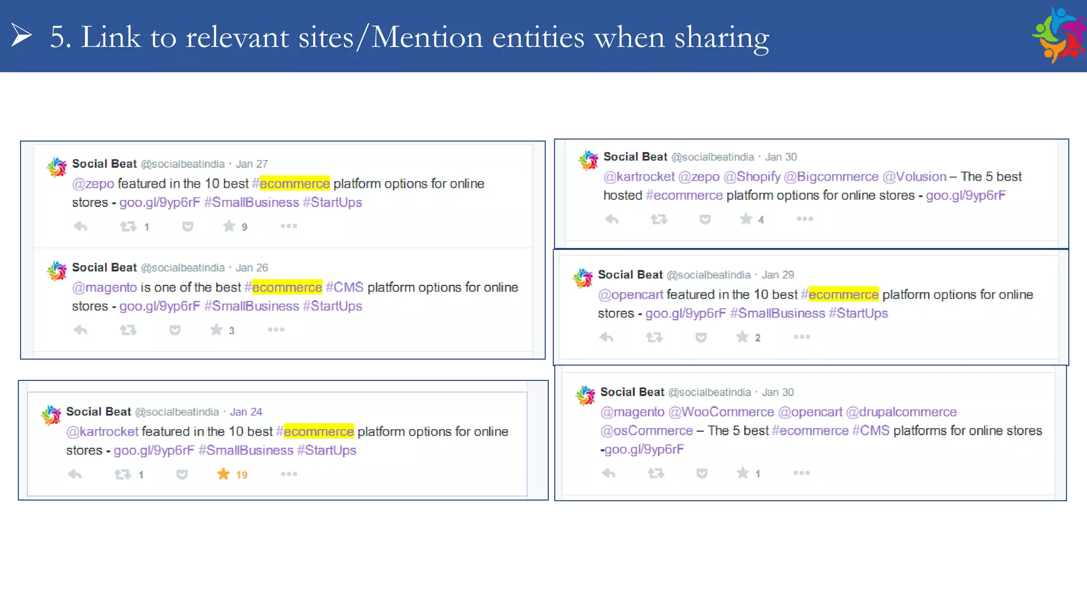The image size is (1087, 611).
Task: Open the @Bigcommerce mention link
Action: click(831, 177)
